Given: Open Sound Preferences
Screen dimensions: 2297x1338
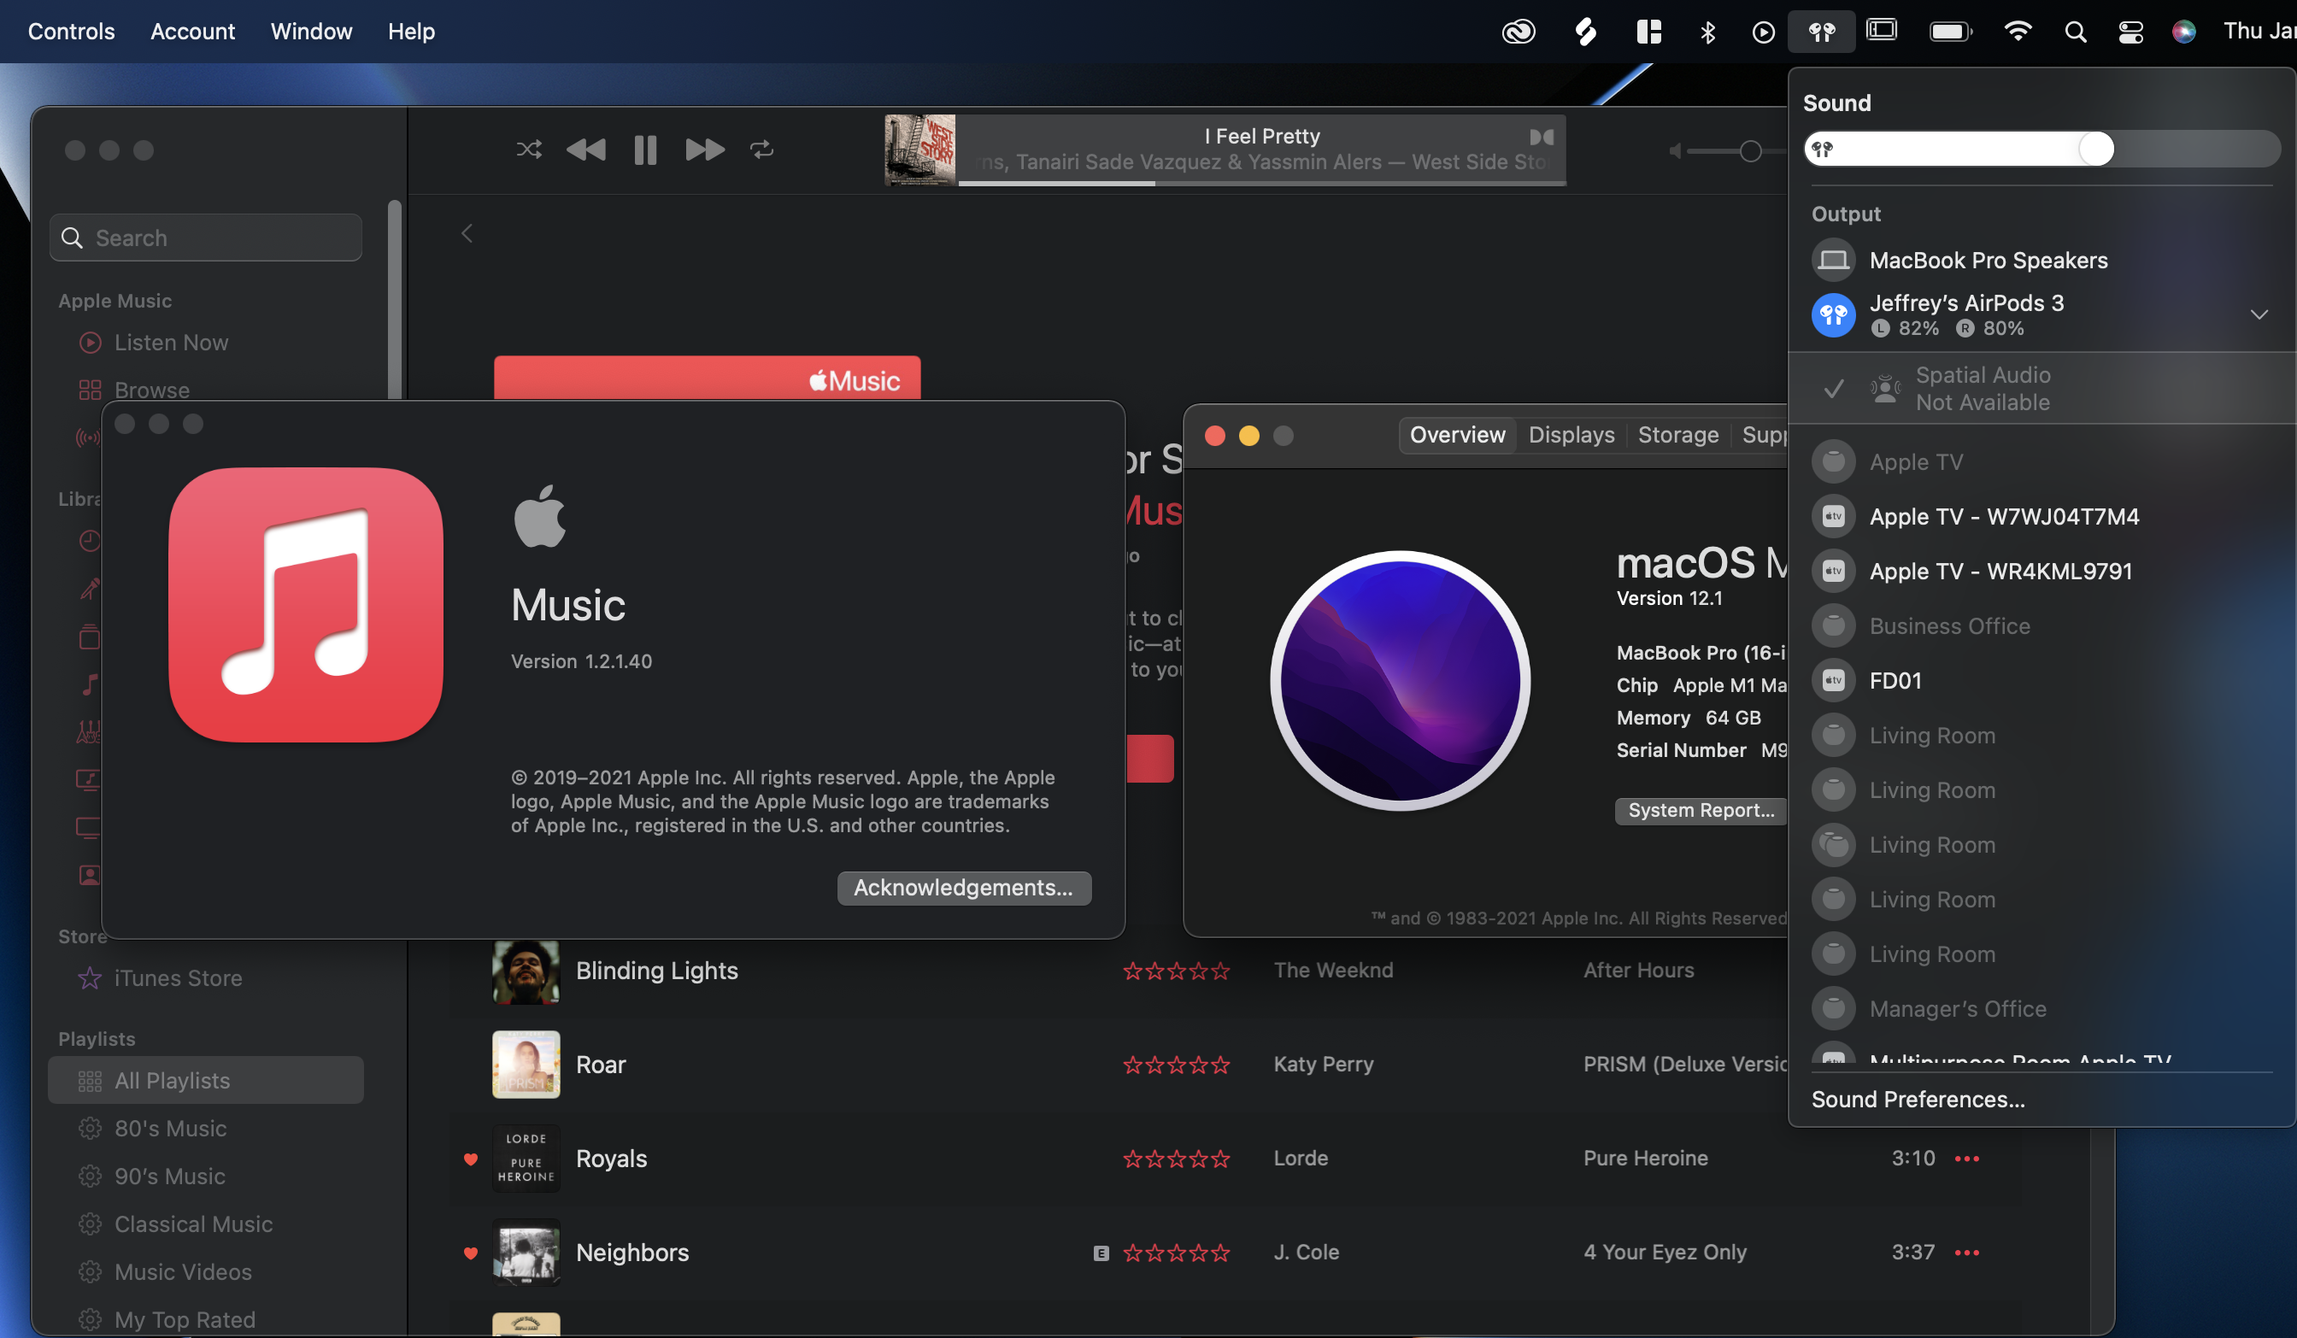Looking at the screenshot, I should click(1918, 1100).
